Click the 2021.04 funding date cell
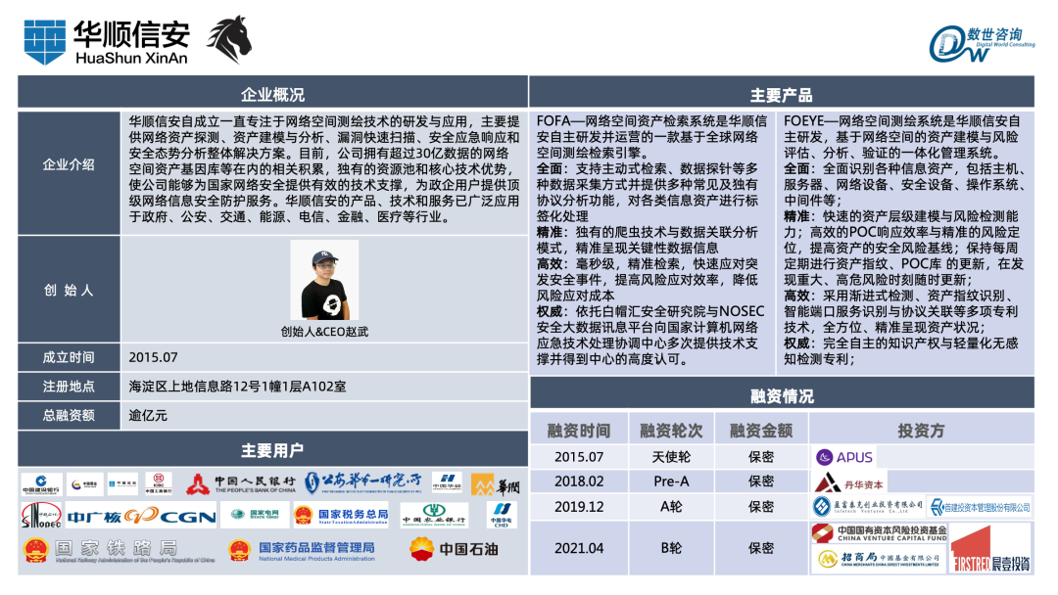This screenshot has height=595, width=1058. 579,548
